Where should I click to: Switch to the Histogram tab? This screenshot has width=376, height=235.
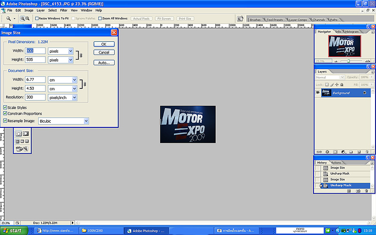pos(352,31)
